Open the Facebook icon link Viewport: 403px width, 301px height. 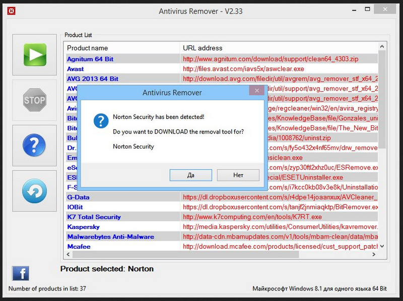click(21, 273)
